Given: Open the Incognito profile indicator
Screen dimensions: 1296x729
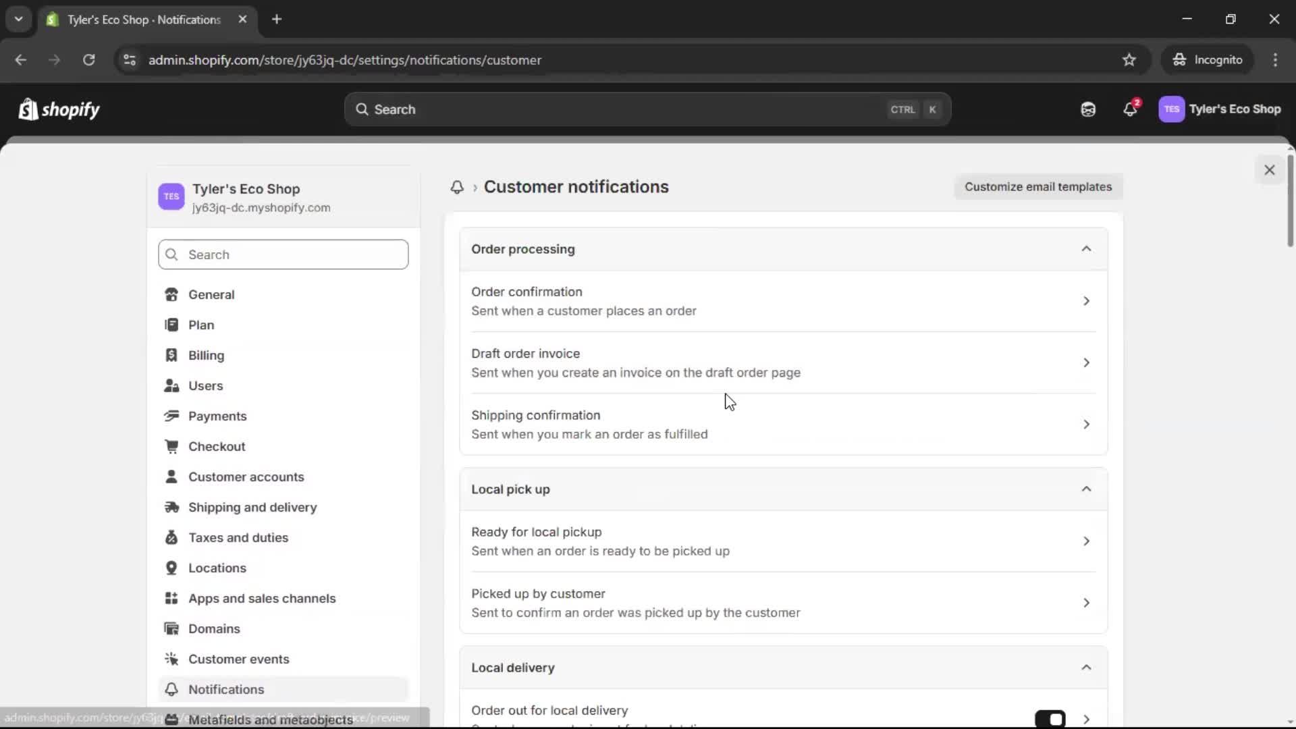Looking at the screenshot, I should (1208, 59).
